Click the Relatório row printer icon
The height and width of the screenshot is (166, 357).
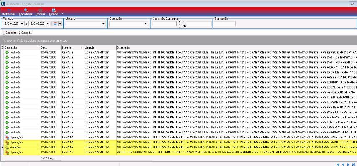pyautogui.click(x=7, y=147)
